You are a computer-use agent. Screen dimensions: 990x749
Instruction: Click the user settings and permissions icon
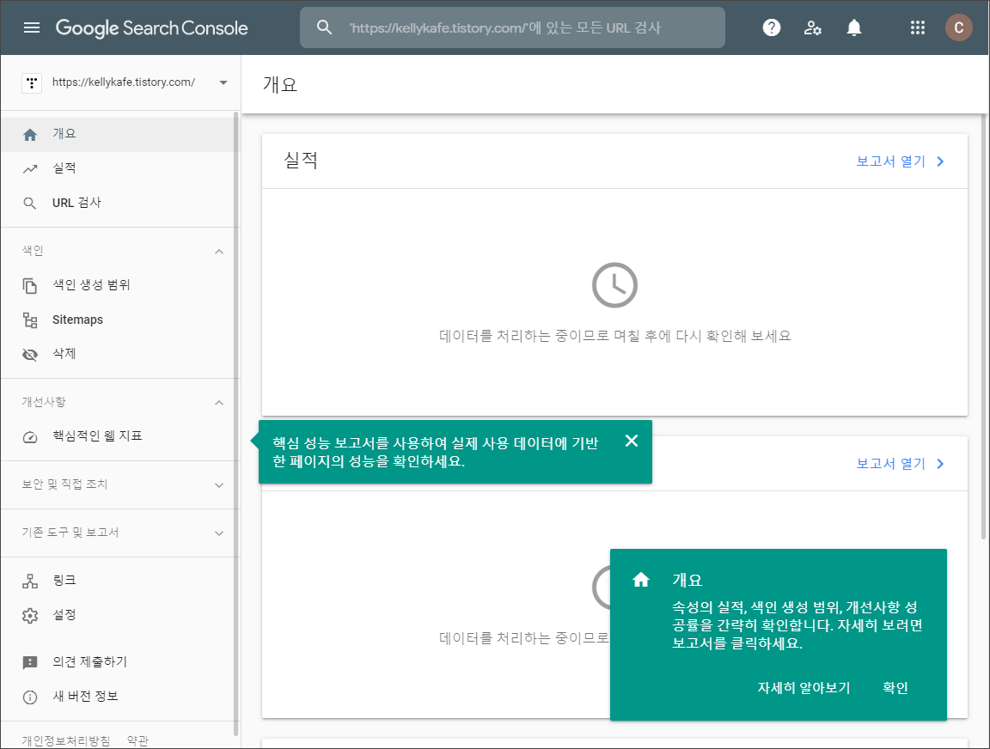point(812,27)
